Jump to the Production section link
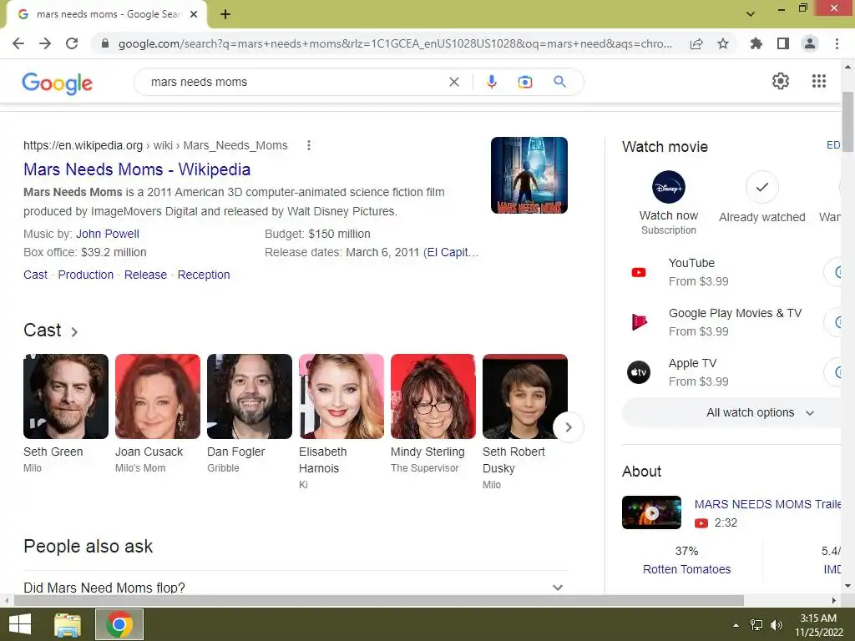This screenshot has height=641, width=855. (86, 275)
